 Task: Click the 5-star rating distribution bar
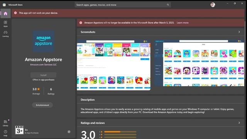click(x=120, y=132)
